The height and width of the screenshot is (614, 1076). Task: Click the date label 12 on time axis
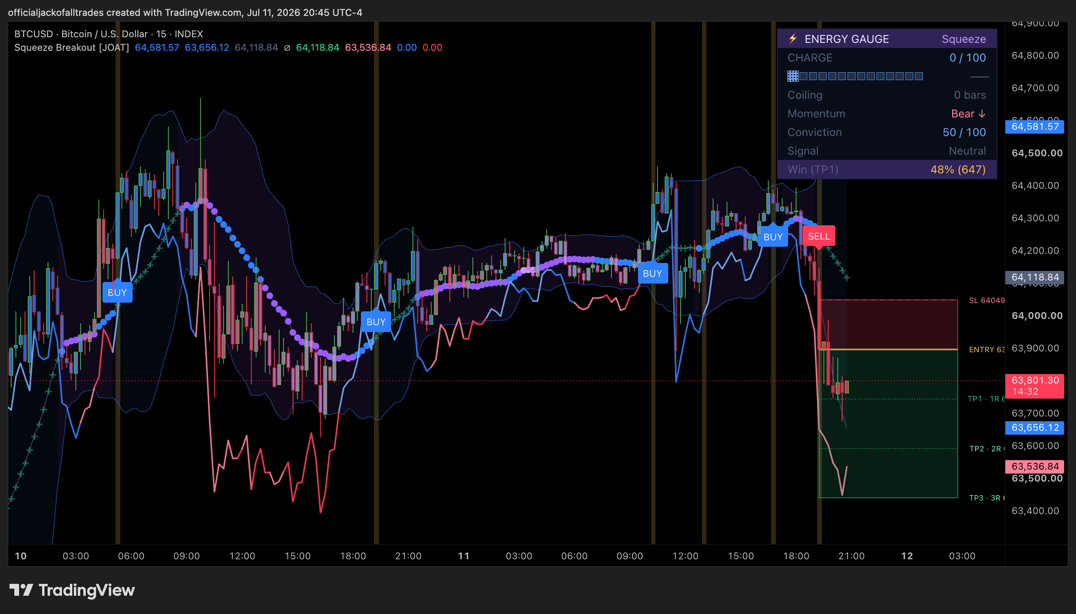click(x=907, y=556)
